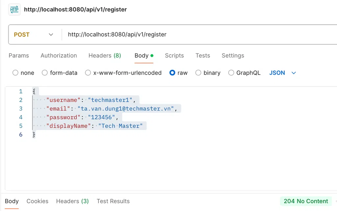The height and width of the screenshot is (211, 337).
Task: Select the request Body tab
Action: tap(144, 56)
